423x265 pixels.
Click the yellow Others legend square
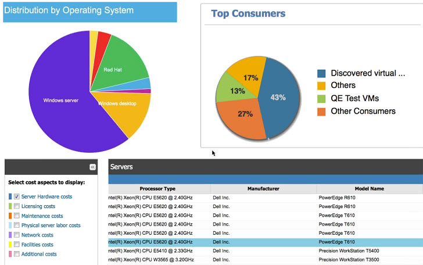[x=321, y=85]
